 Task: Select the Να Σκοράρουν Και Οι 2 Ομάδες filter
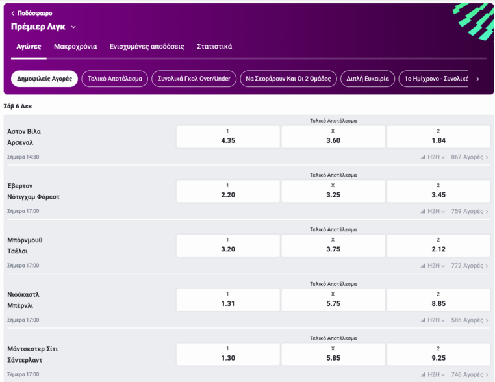288,79
